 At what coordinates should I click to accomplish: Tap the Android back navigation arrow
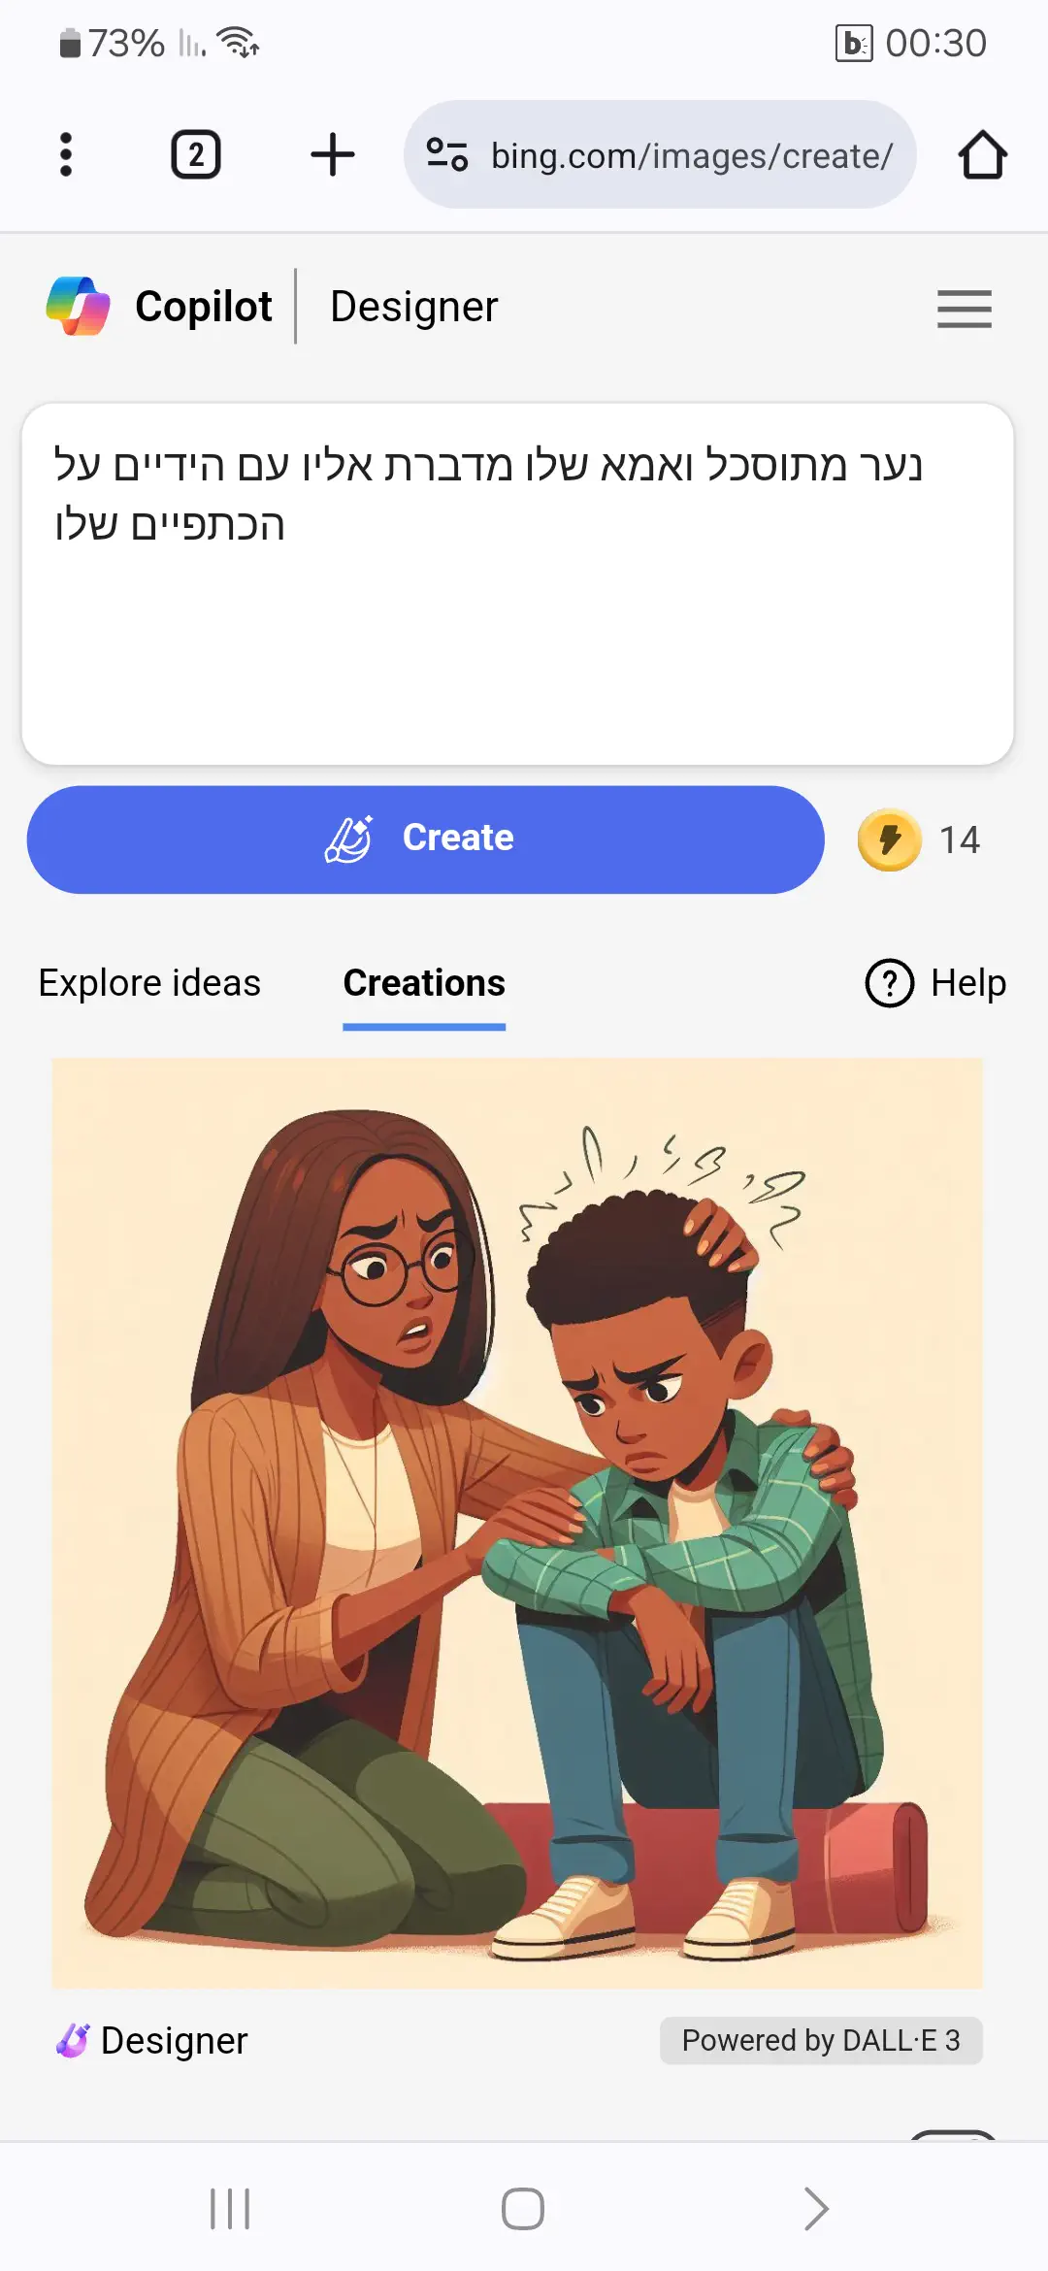pyautogui.click(x=817, y=2210)
